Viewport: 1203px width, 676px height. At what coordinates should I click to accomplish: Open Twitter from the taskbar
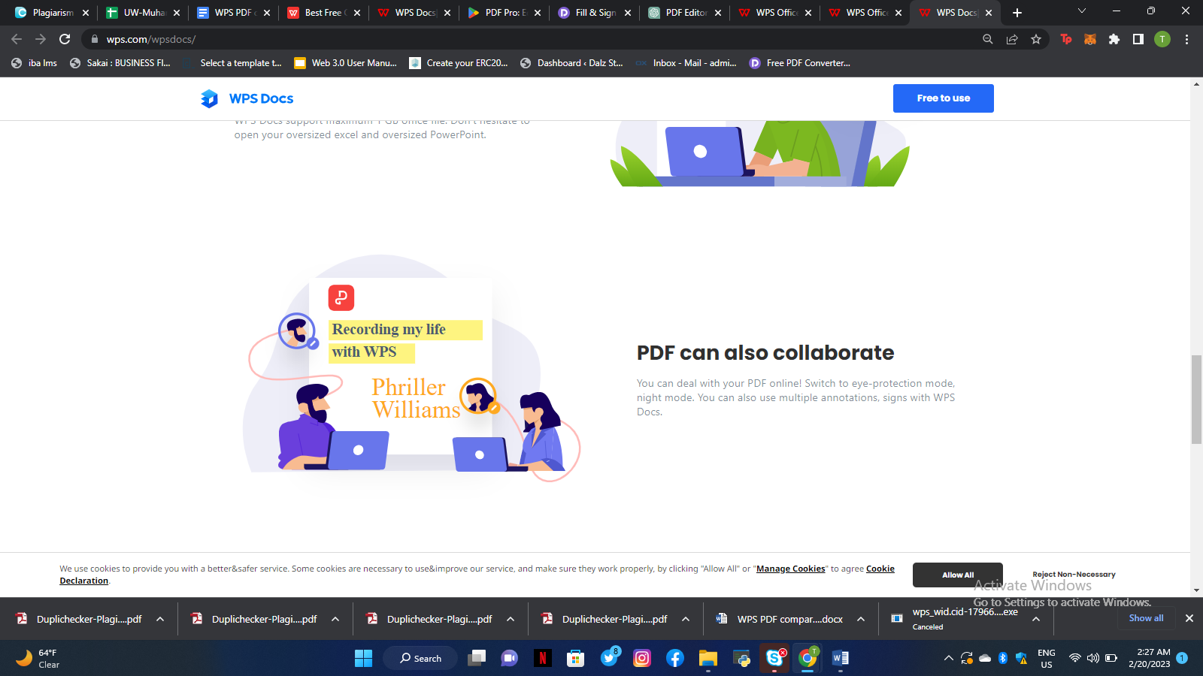coord(609,658)
